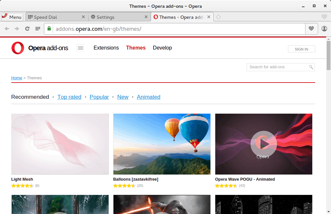The image size is (331, 214).
Task: Click the Balloons star rating
Action: click(x=124, y=186)
